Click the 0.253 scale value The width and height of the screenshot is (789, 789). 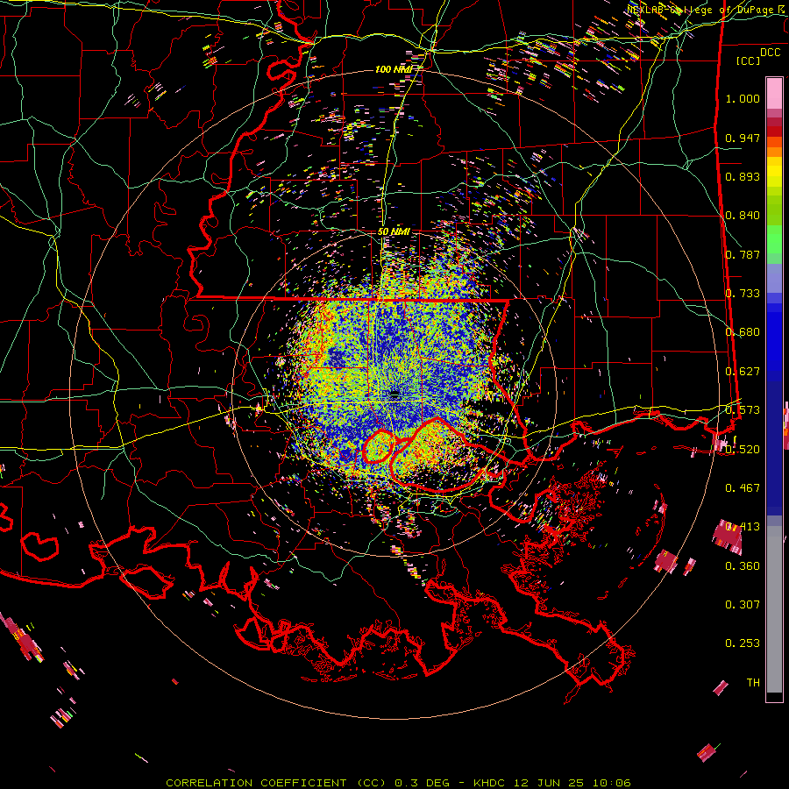(743, 643)
